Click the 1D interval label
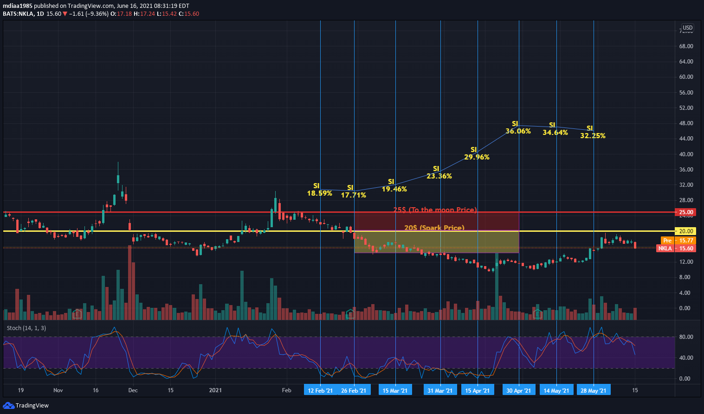 pos(40,14)
